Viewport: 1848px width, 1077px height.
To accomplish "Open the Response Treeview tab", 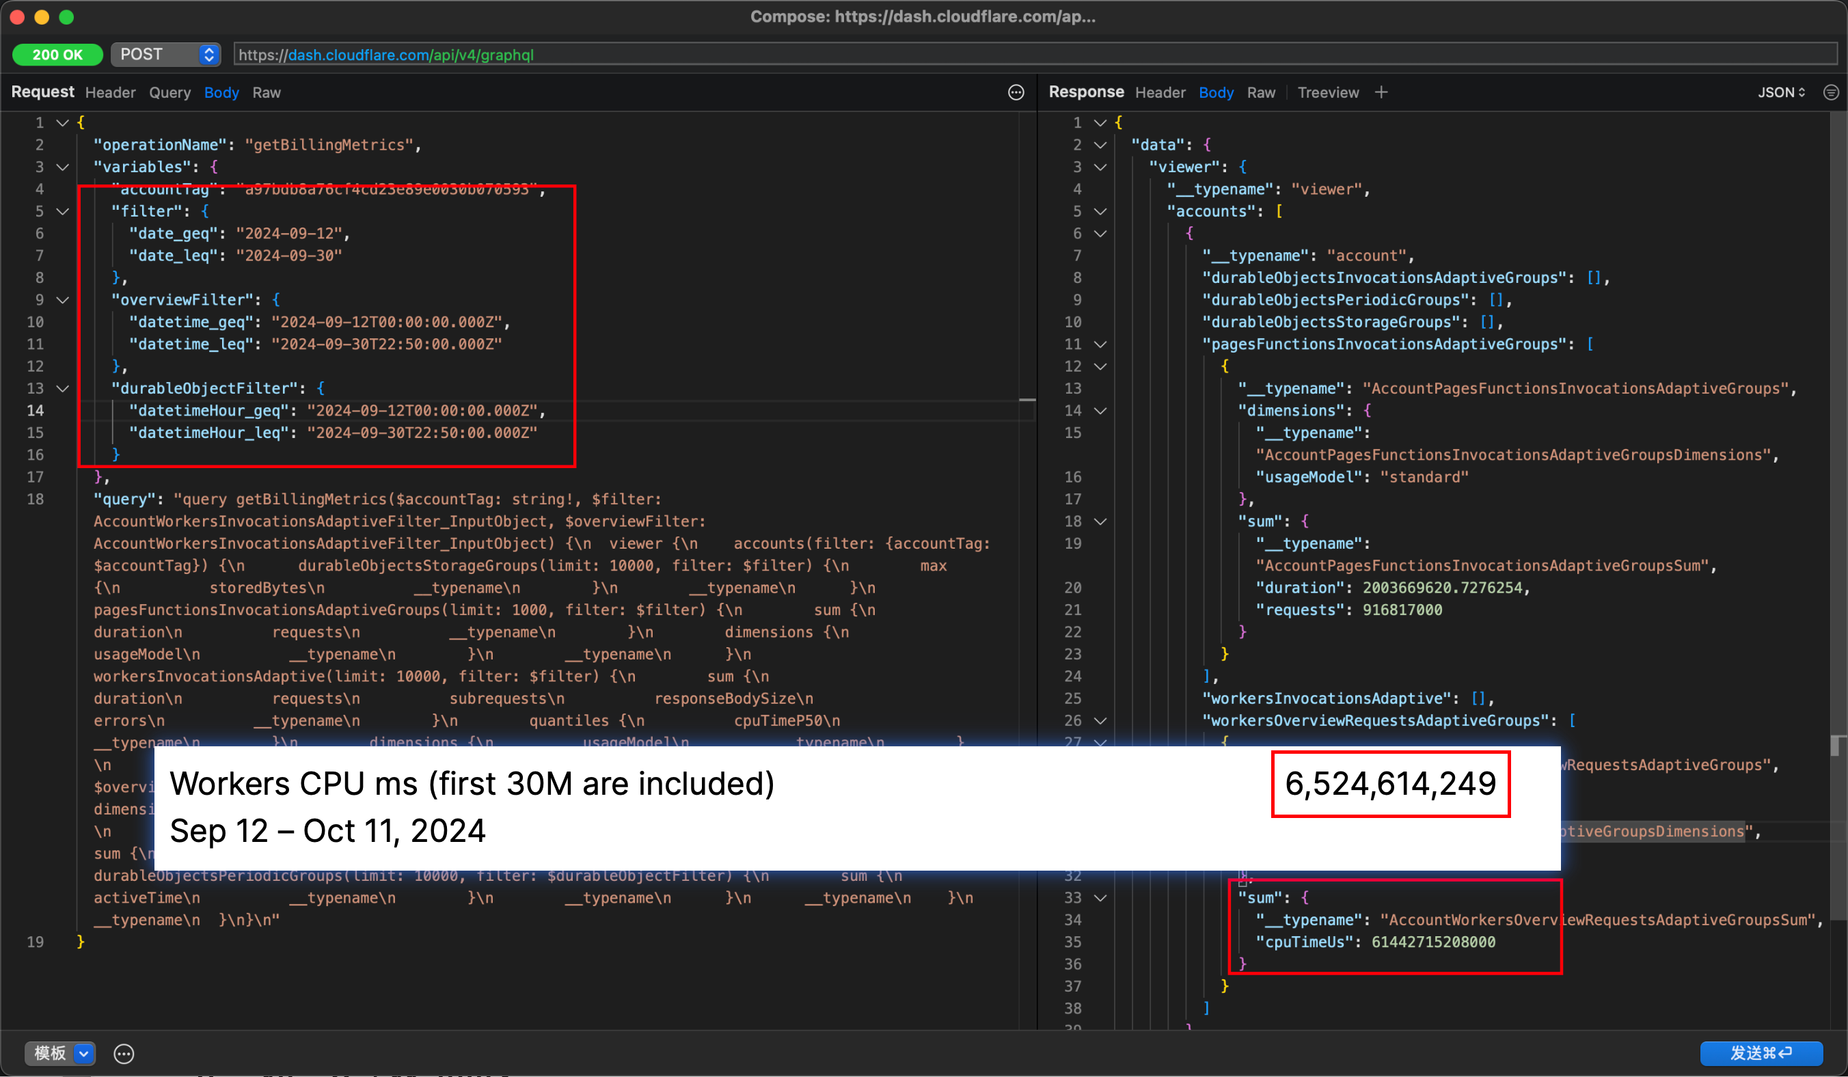I will point(1327,92).
